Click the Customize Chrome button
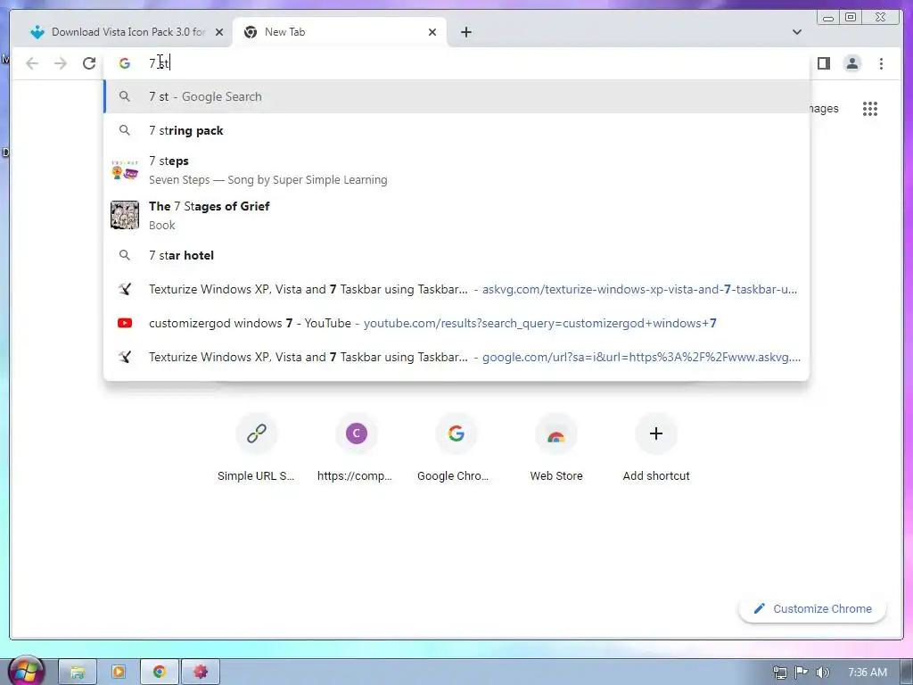Image resolution: width=913 pixels, height=685 pixels. 812,608
